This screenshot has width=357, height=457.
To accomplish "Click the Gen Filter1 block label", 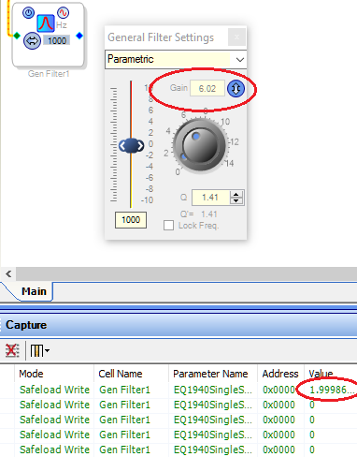I will [x=49, y=74].
